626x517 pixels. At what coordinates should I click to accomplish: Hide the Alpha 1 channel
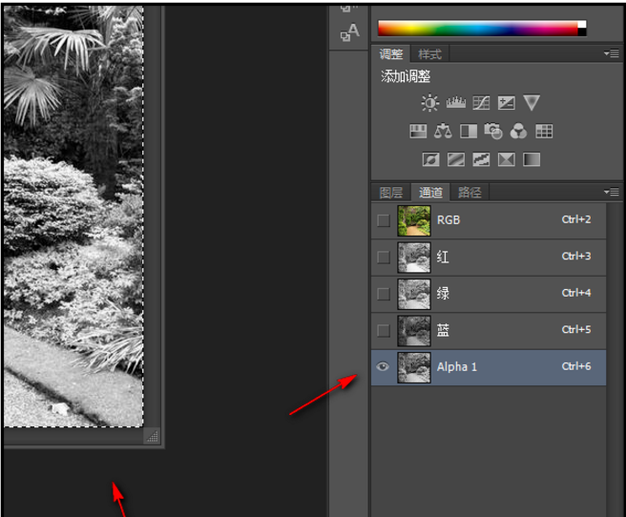[x=383, y=367]
